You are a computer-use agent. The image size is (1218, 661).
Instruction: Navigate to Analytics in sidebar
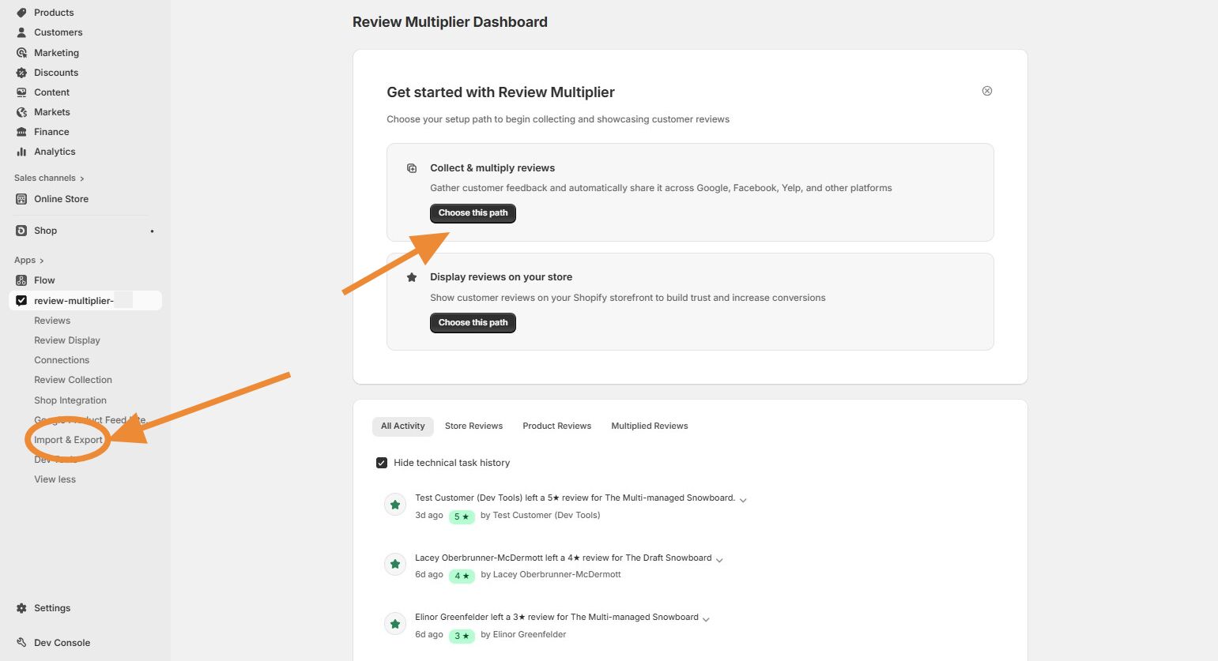pyautogui.click(x=55, y=152)
